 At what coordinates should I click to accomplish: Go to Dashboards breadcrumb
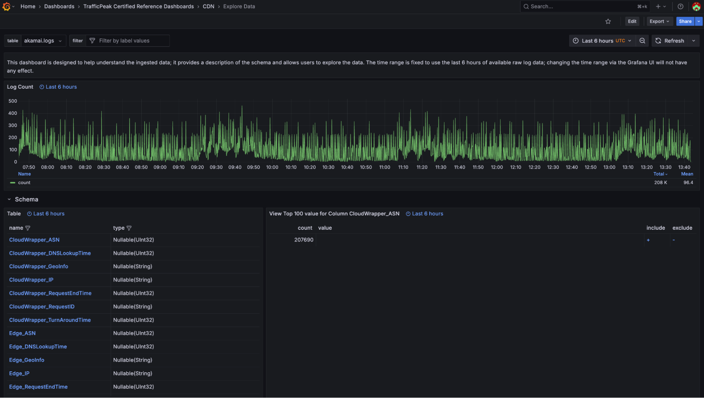[59, 6]
